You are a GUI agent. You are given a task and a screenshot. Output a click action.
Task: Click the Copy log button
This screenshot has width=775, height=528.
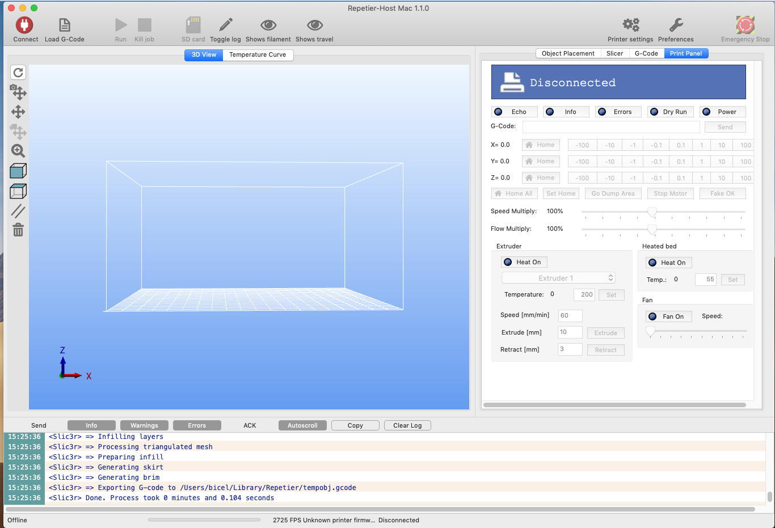click(x=355, y=425)
